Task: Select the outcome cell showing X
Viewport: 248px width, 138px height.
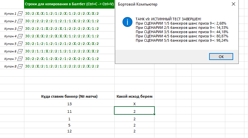Action: click(134, 103)
